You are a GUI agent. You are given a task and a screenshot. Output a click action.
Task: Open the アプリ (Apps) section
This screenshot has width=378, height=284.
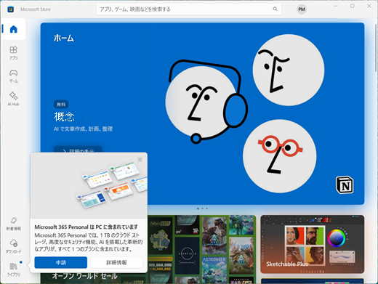pyautogui.click(x=13, y=53)
